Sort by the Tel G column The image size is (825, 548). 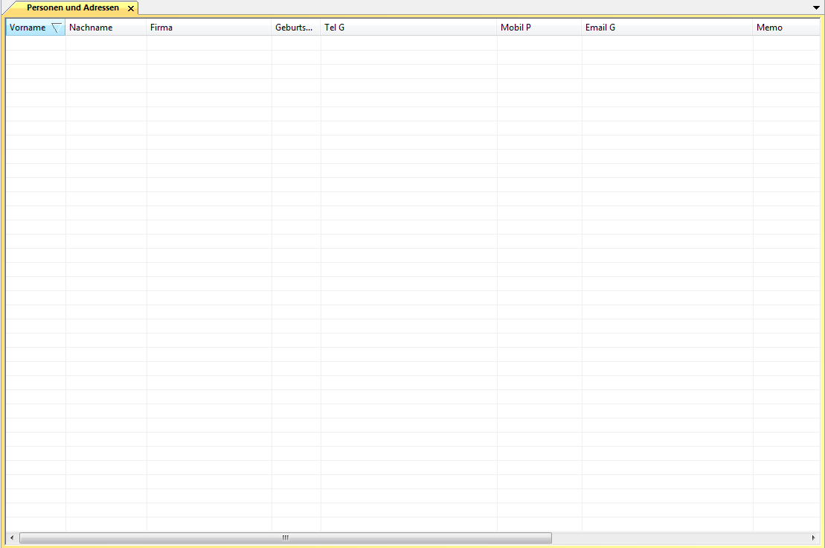(408, 28)
